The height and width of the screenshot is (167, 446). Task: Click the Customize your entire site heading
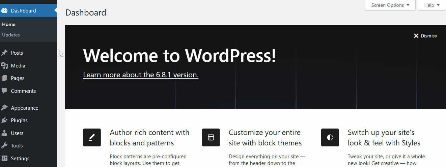point(265,138)
